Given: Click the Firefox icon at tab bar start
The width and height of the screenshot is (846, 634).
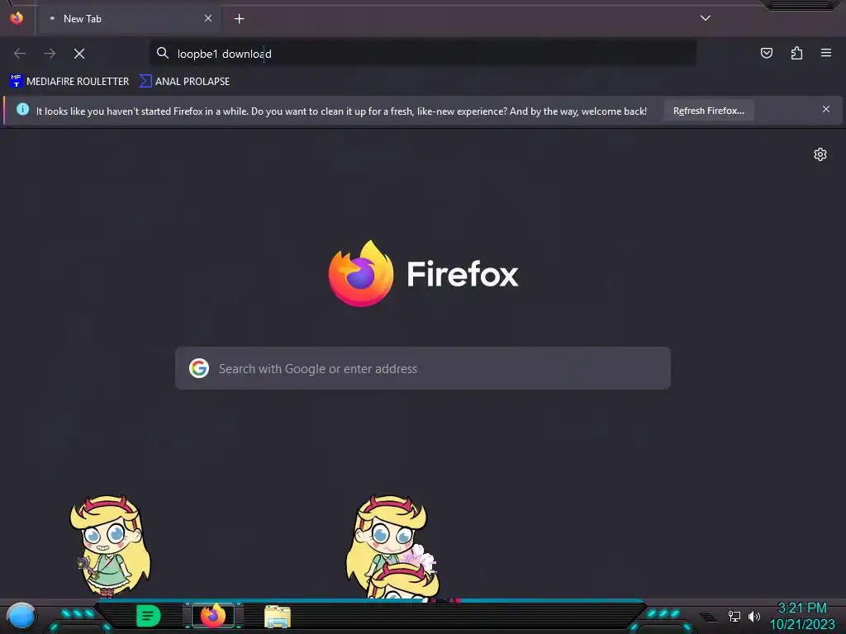Looking at the screenshot, I should click(17, 18).
